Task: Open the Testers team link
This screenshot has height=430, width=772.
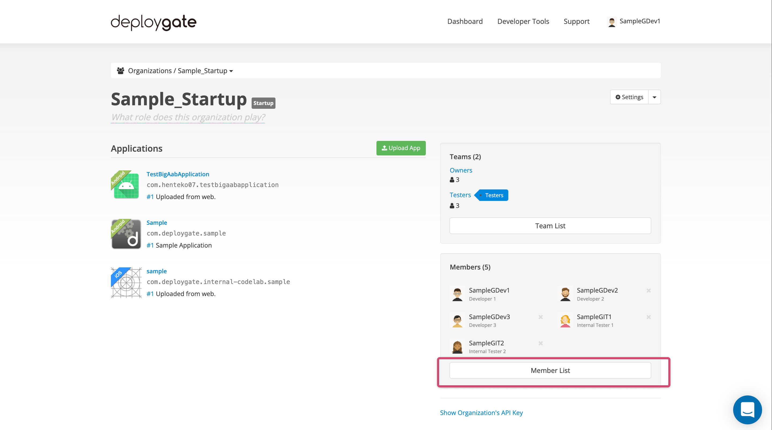Action: 460,195
